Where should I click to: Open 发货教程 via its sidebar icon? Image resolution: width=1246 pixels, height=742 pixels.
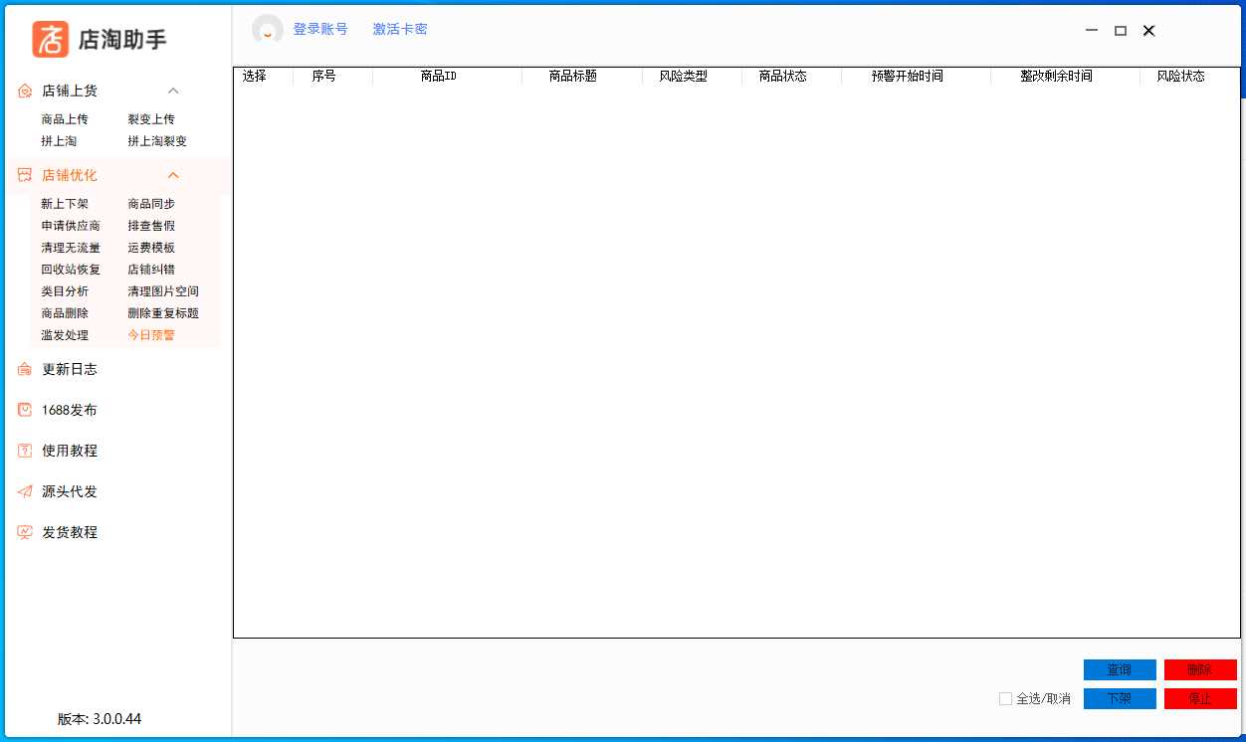23,532
